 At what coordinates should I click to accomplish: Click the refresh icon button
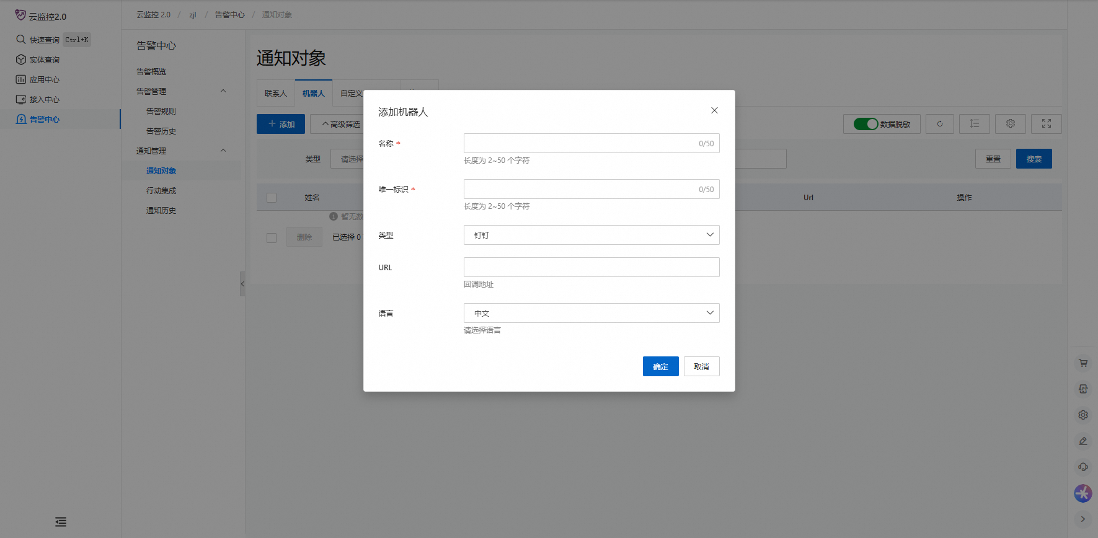940,124
